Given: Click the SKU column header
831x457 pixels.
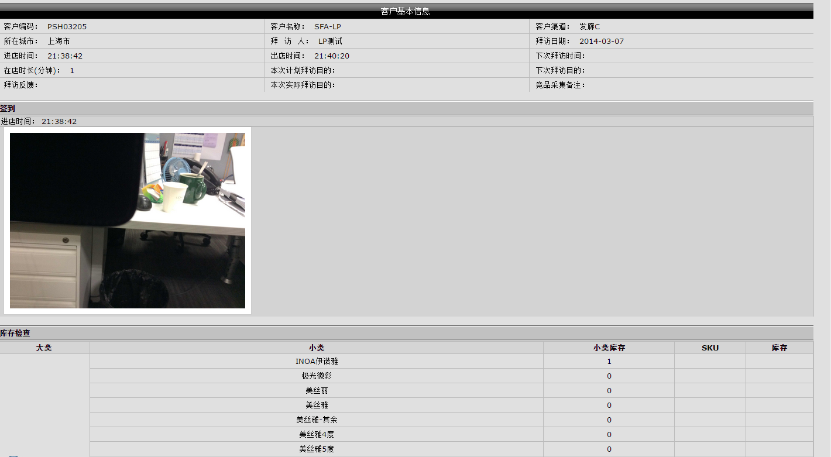Looking at the screenshot, I should pyautogui.click(x=710, y=348).
